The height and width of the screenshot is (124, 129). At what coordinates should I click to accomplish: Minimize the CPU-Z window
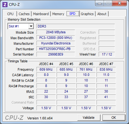pos(100,3)
